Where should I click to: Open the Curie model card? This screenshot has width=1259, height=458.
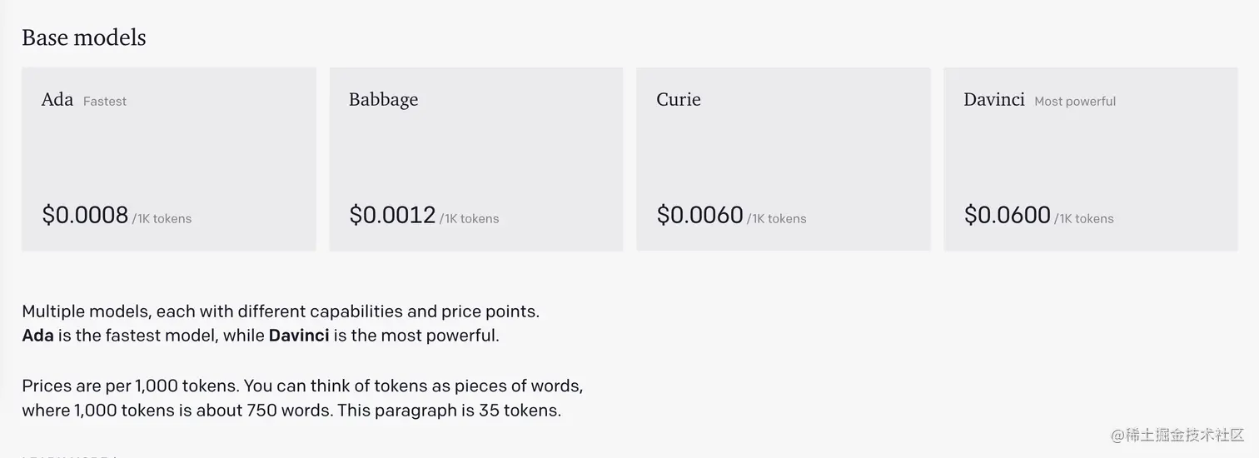[784, 159]
